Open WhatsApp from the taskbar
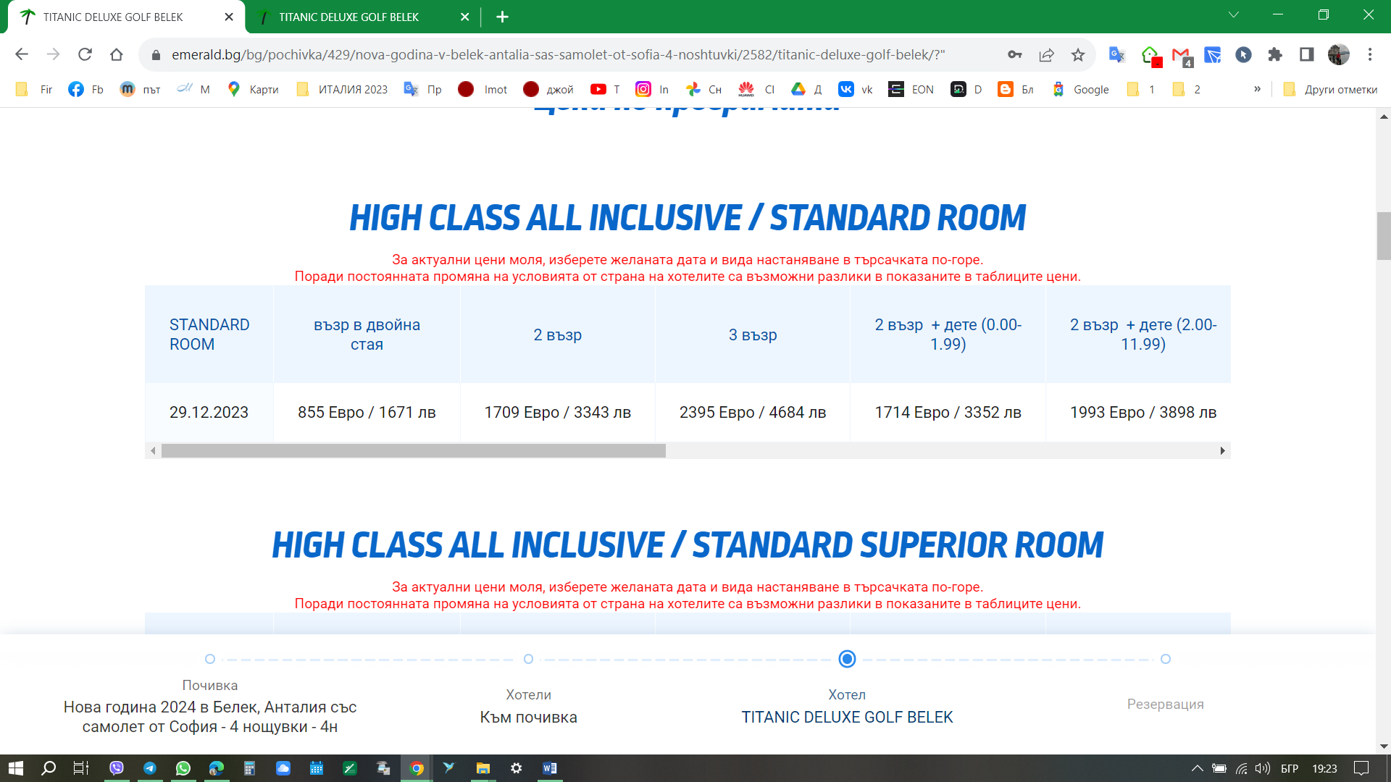Viewport: 1391px width, 782px height. (x=183, y=768)
